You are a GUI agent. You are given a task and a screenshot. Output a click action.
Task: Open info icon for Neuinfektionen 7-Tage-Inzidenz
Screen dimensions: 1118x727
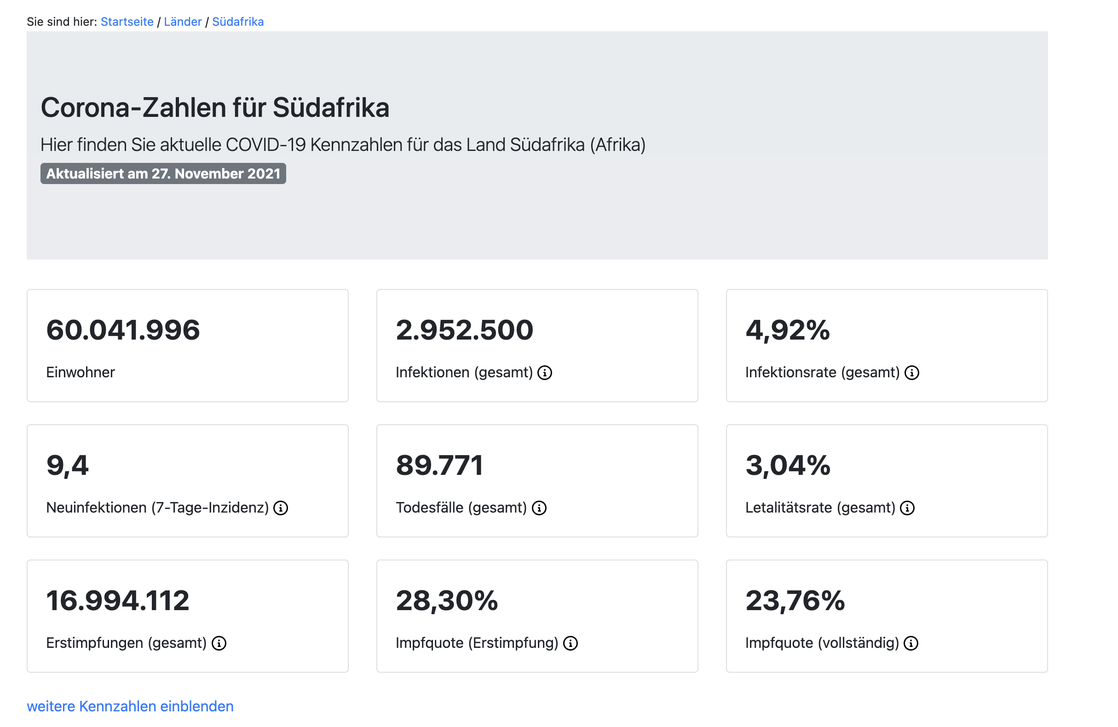point(281,508)
